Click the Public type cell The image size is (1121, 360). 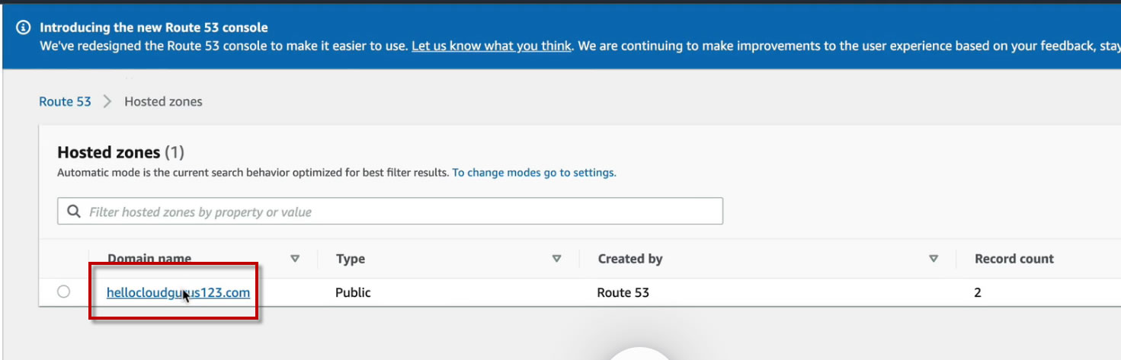click(353, 292)
